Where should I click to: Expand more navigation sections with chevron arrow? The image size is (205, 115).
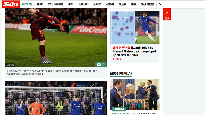(x=160, y=4)
